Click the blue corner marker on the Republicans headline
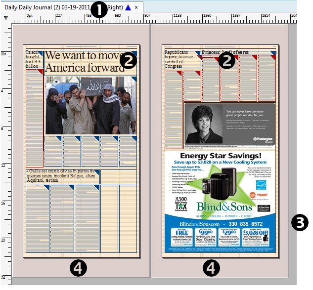The image size is (313, 290). tap(198, 53)
